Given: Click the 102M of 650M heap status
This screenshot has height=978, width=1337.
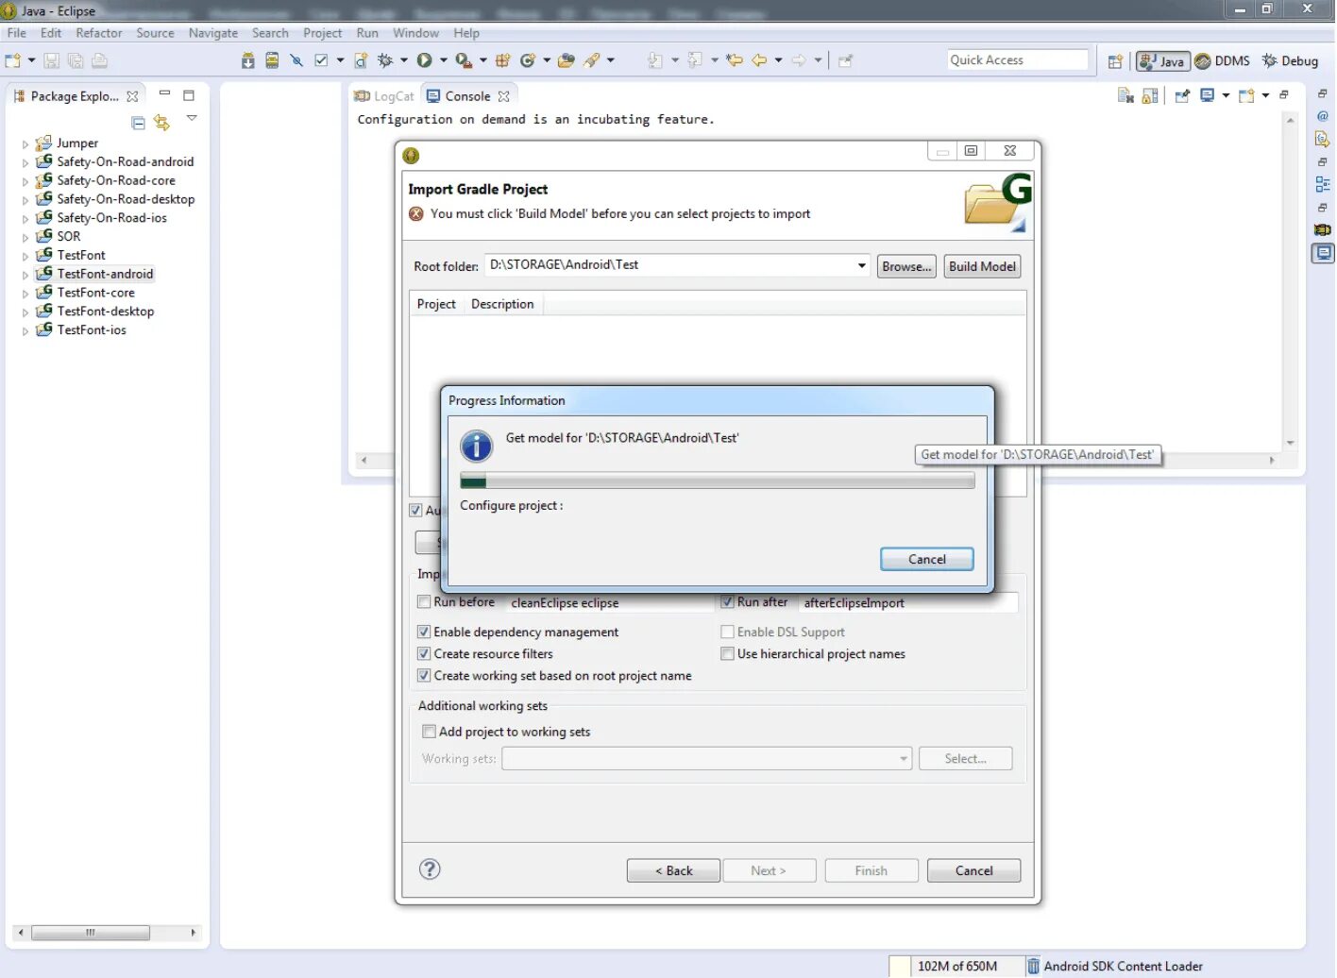Looking at the screenshot, I should pos(957,966).
